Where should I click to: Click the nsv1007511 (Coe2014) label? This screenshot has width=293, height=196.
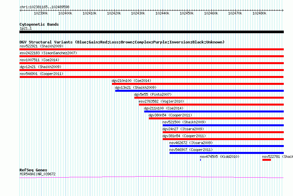pyautogui.click(x=40, y=60)
